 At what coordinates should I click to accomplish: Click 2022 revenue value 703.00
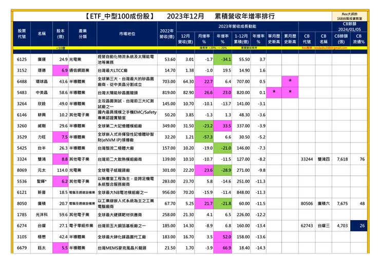point(169,82)
